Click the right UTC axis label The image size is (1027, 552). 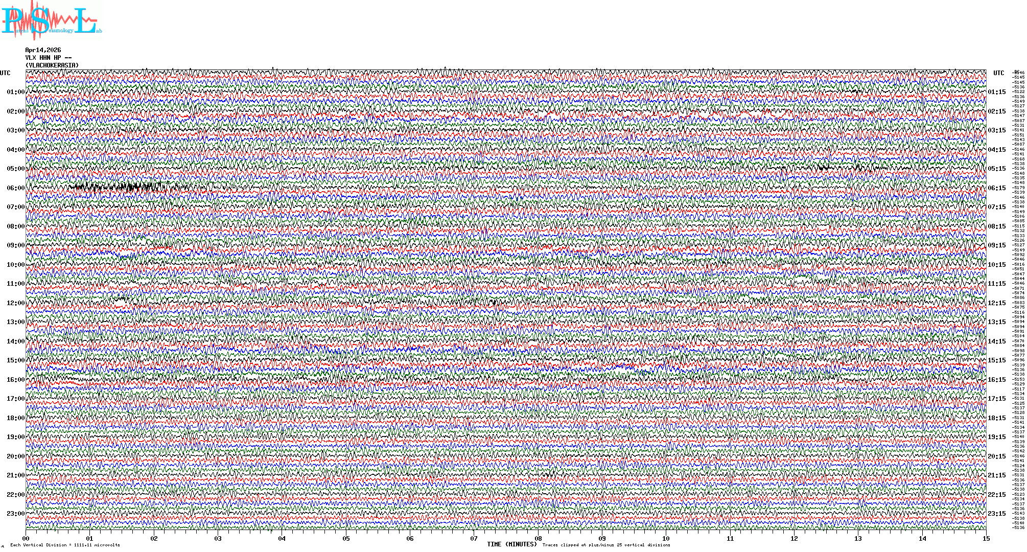coord(998,73)
